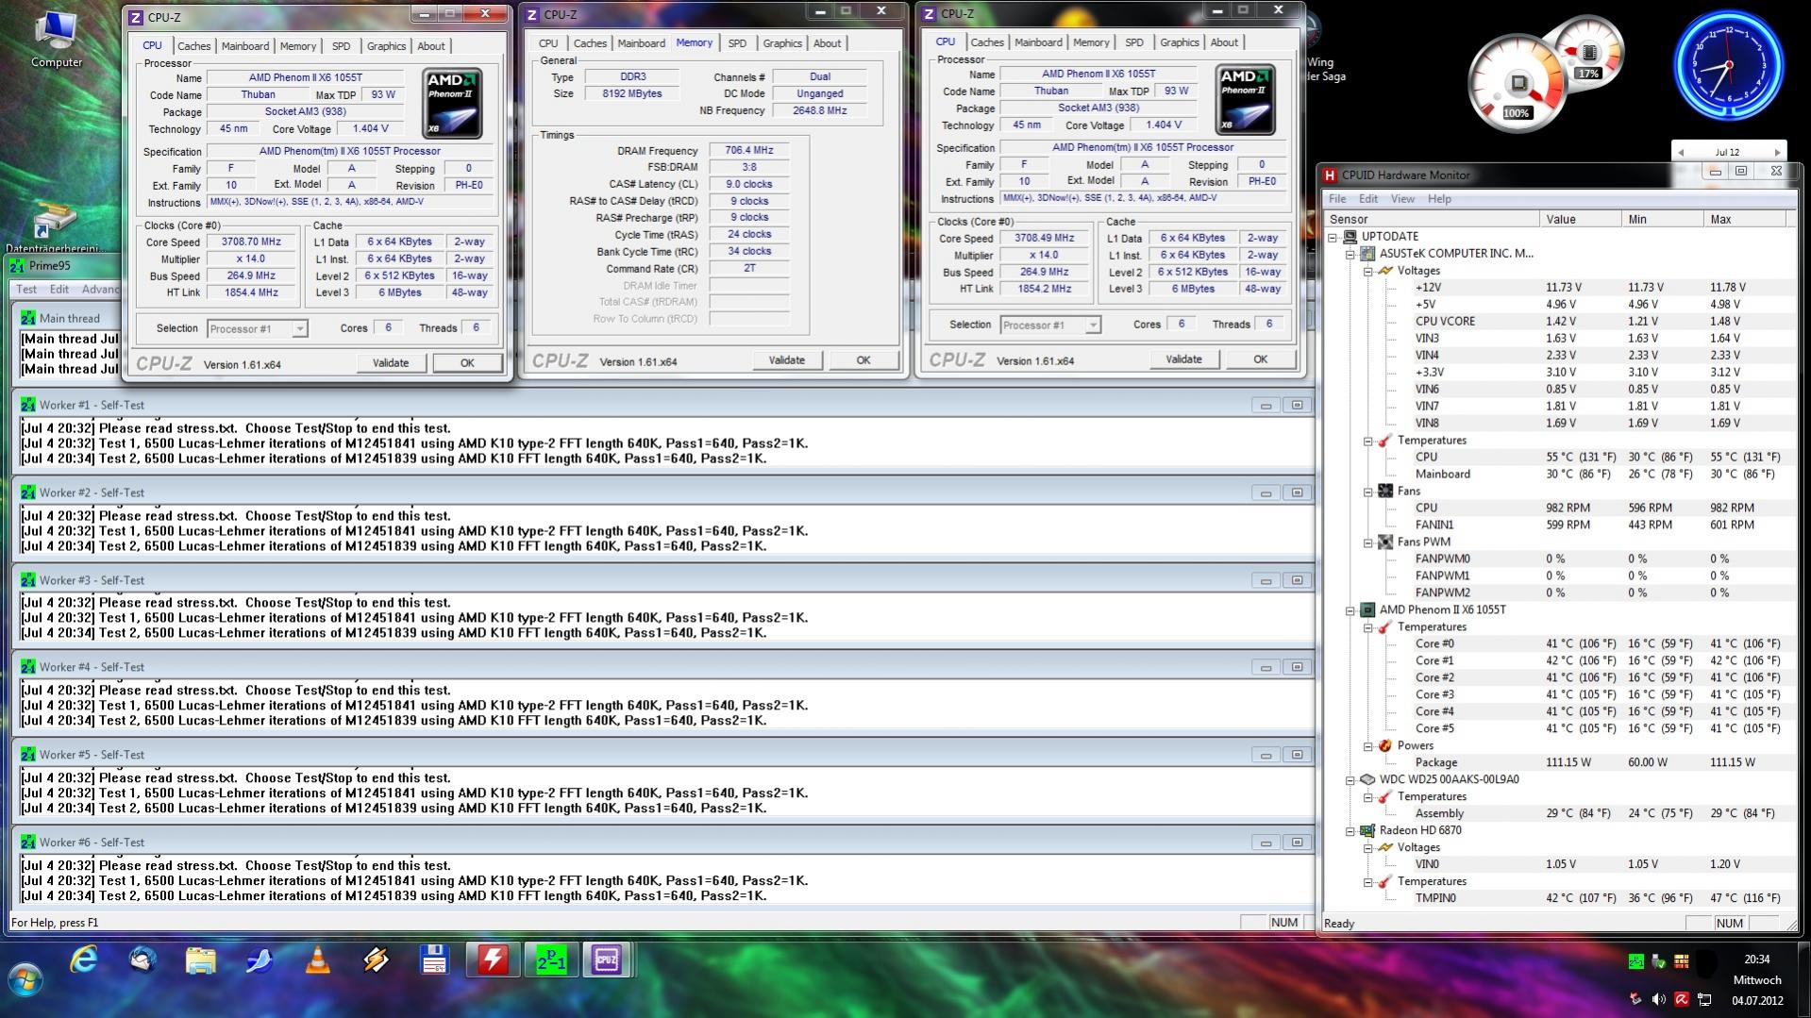
Task: Click the Worker #1 window title icon
Action: 28,405
